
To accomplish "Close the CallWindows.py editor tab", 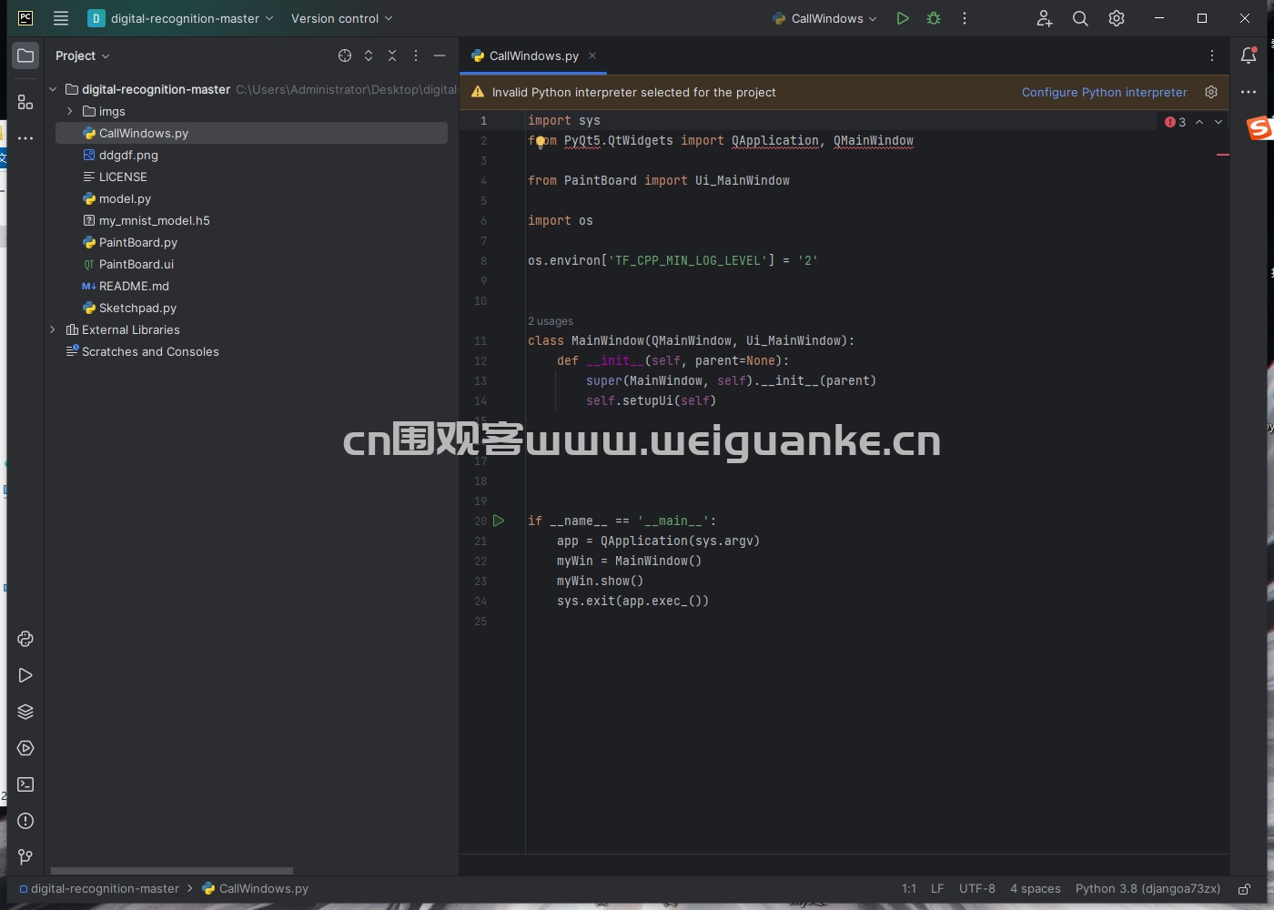I will pyautogui.click(x=592, y=56).
